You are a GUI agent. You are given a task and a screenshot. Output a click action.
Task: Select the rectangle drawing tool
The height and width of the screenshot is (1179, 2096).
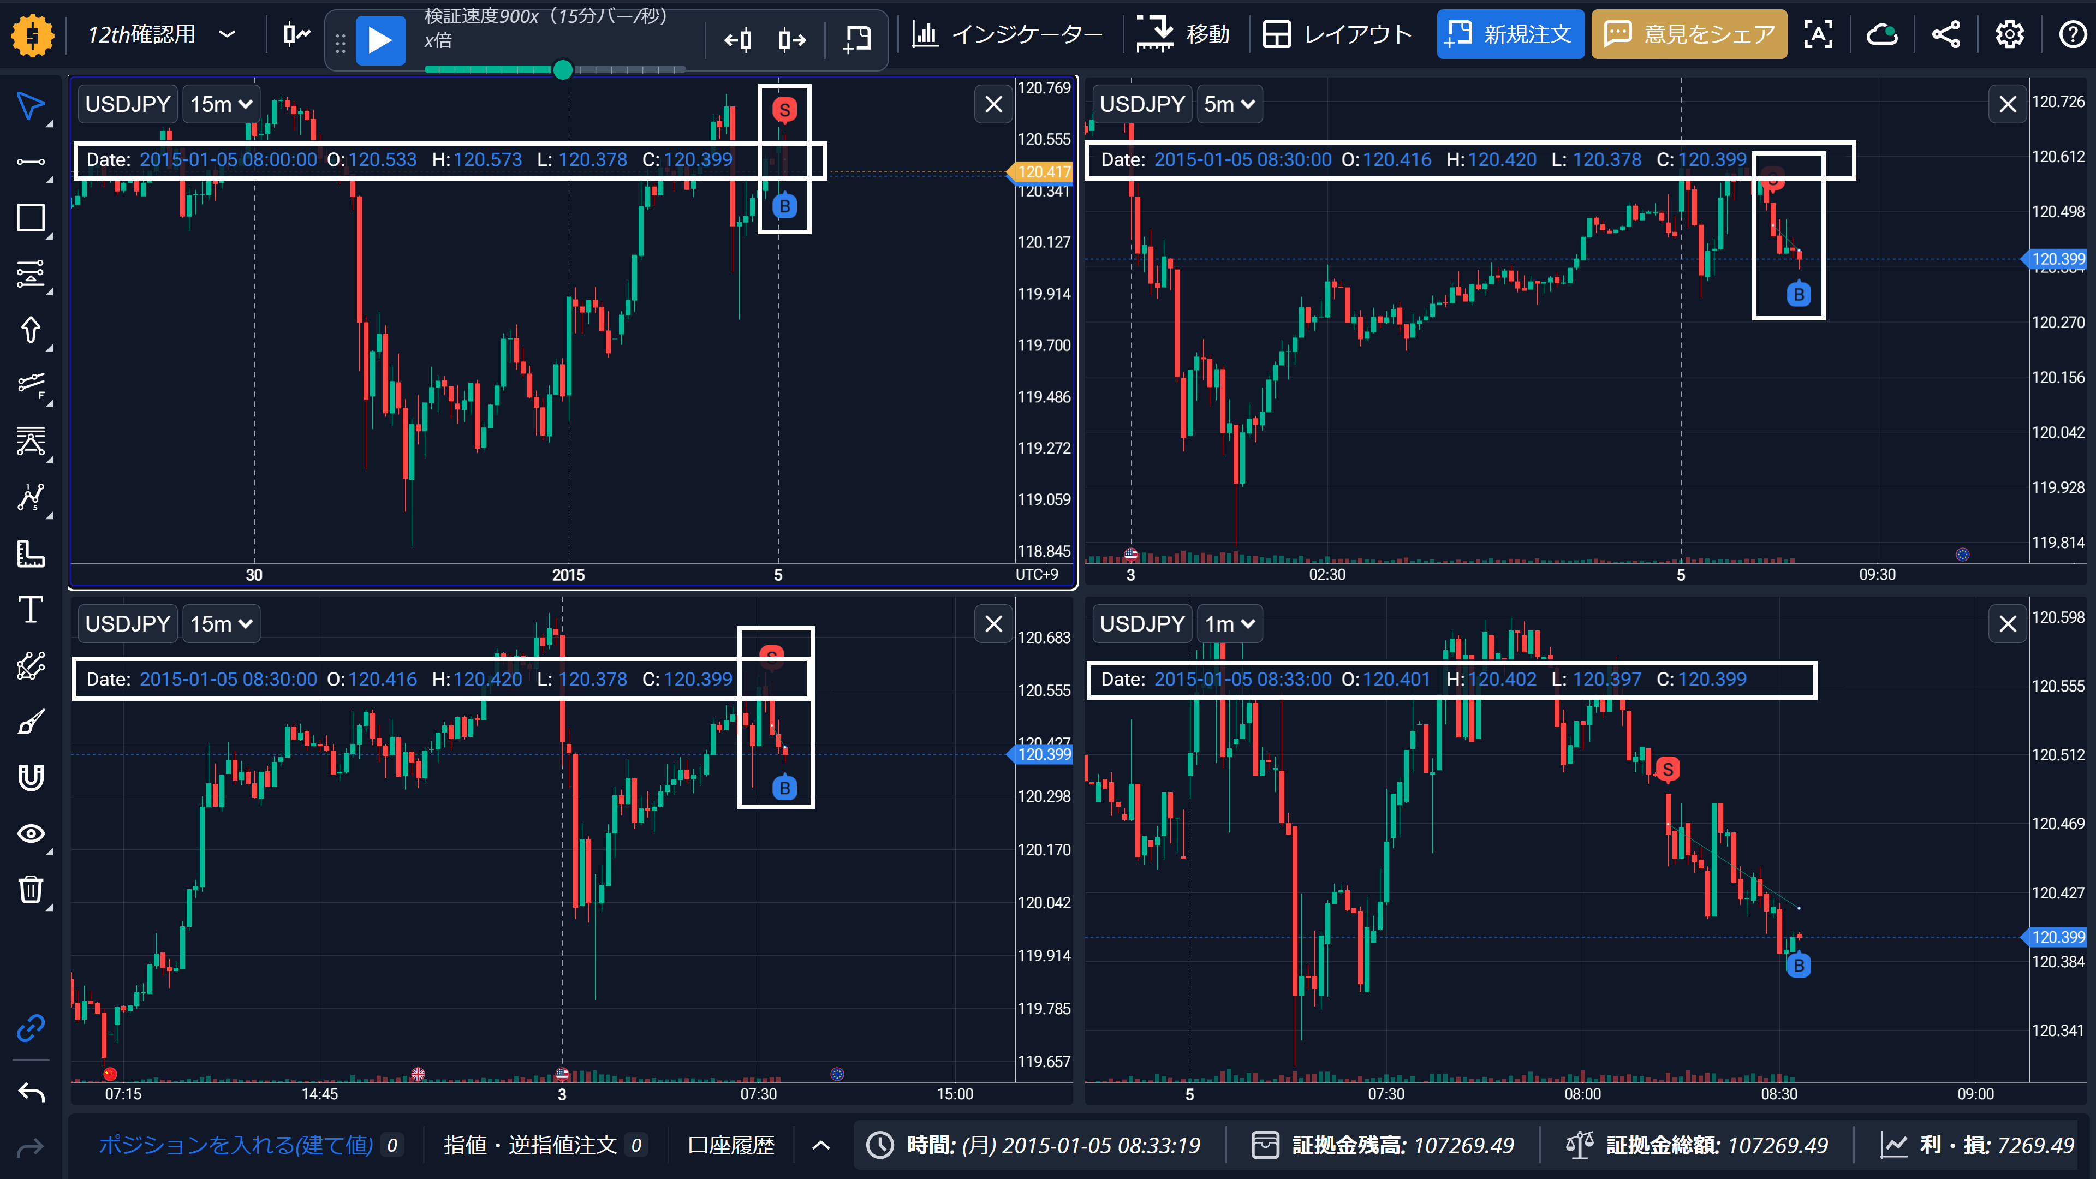point(31,218)
